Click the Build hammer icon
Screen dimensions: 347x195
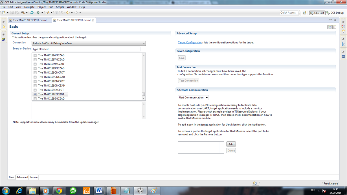coord(23,13)
